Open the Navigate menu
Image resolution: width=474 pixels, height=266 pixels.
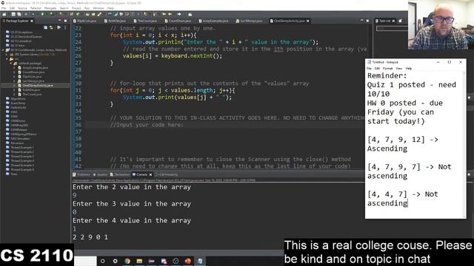[x=50, y=8]
